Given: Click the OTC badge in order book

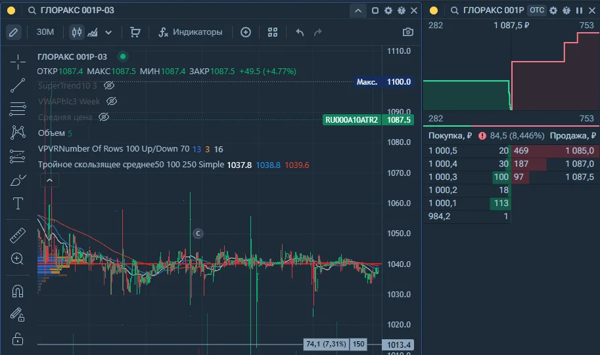Looking at the screenshot, I should click(537, 10).
